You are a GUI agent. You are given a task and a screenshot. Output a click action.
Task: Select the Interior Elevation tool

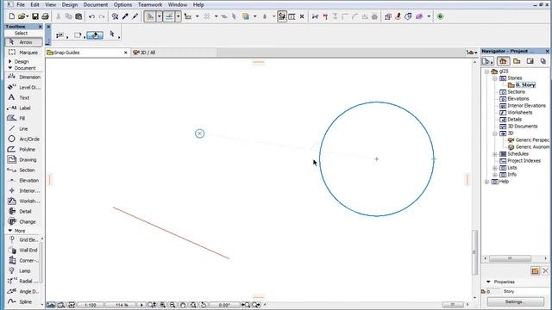point(24,190)
